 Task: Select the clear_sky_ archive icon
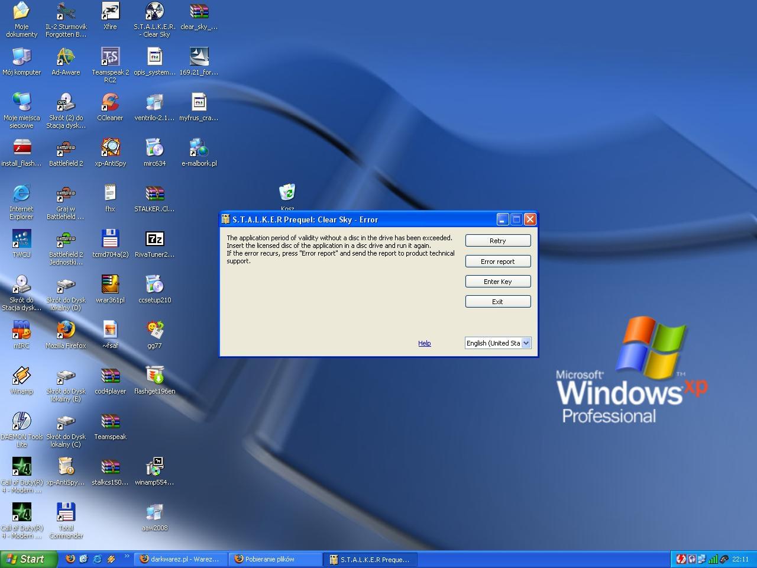199,17
